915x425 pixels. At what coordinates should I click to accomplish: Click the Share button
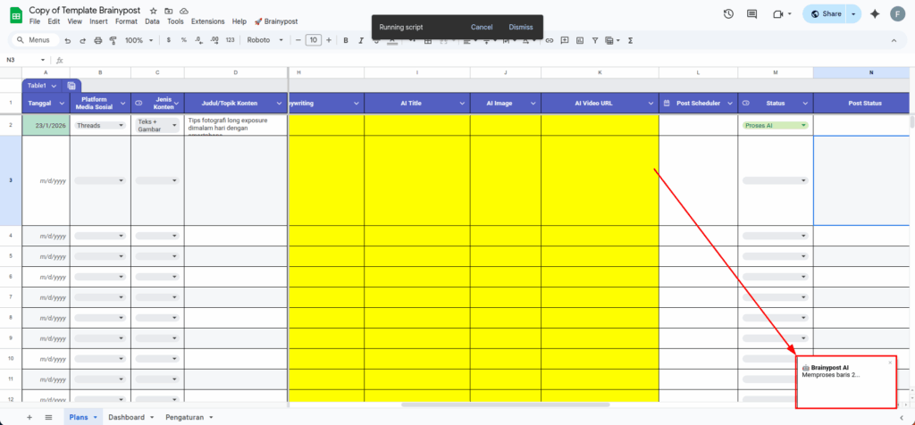coord(825,14)
